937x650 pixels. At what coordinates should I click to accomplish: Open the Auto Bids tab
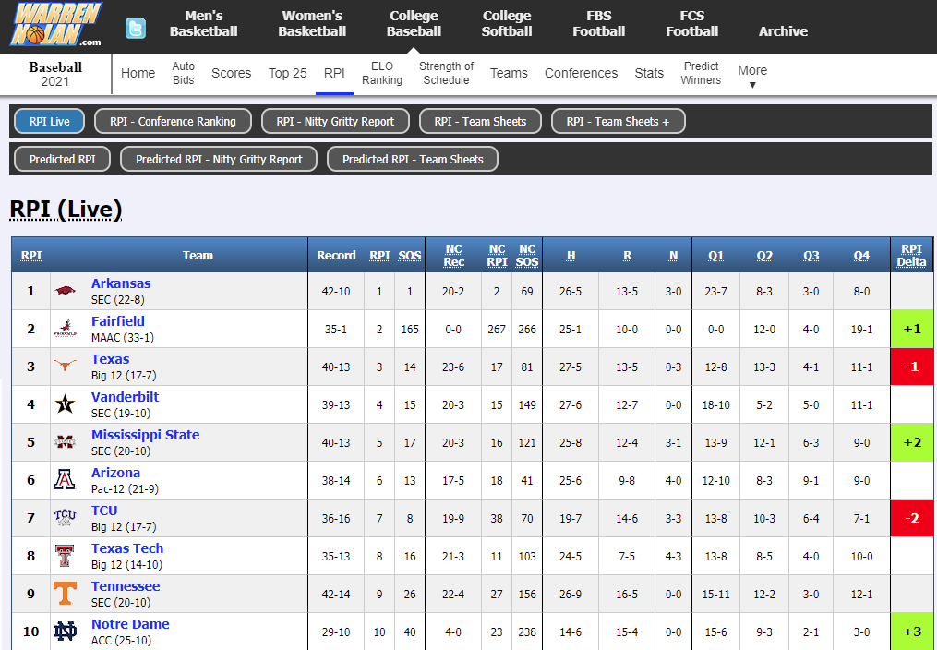pyautogui.click(x=184, y=73)
